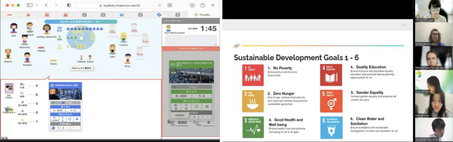The width and height of the screenshot is (453, 142).
Task: Select the asuka_imacoco avatar
Action: [47, 29]
